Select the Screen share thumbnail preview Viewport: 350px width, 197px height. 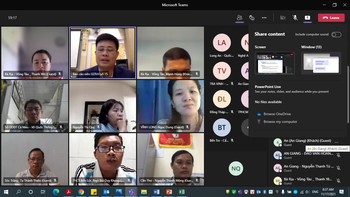click(x=275, y=63)
